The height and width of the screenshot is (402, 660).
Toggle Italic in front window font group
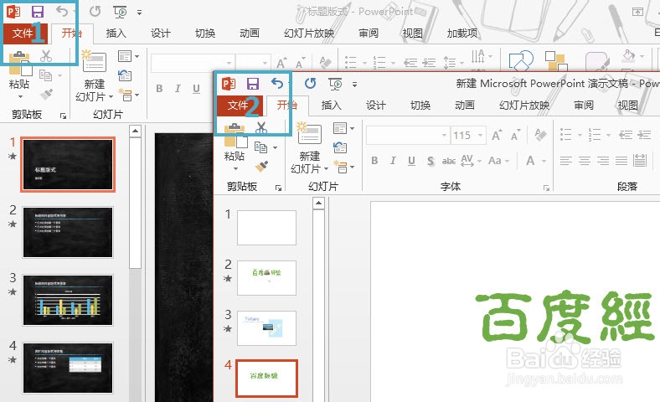[x=393, y=160]
